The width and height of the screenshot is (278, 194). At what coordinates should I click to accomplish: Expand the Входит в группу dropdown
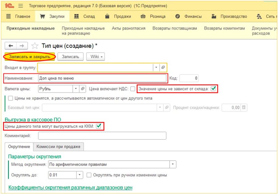(156, 67)
